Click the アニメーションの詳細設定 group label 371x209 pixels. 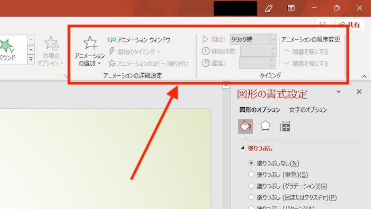pyautogui.click(x=132, y=75)
